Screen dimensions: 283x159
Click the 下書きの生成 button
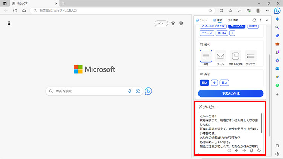[x=231, y=93]
